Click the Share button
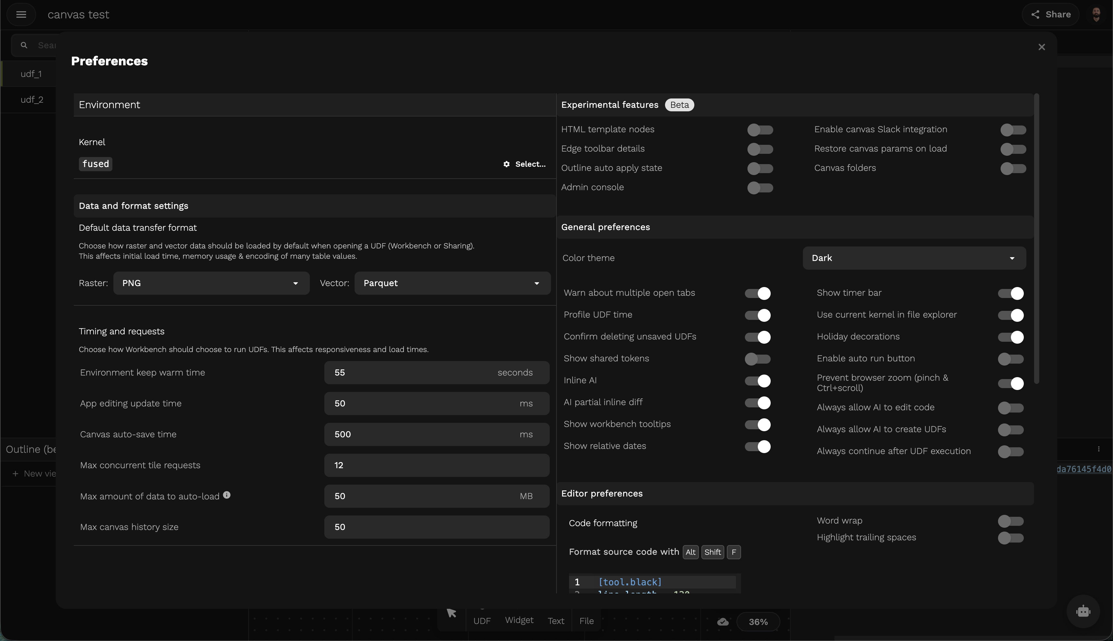 point(1051,14)
